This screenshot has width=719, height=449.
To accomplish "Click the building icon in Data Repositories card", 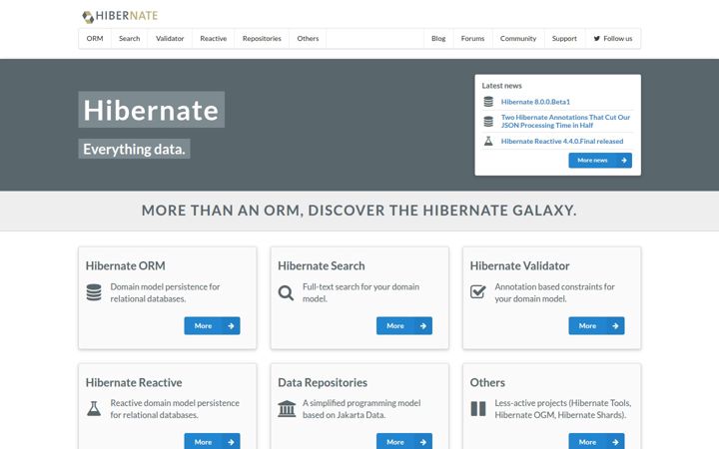I will pyautogui.click(x=287, y=409).
